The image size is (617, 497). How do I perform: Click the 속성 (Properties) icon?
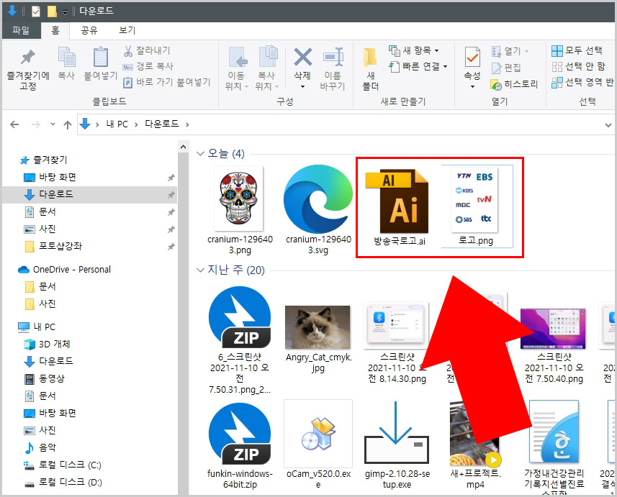coord(472,58)
